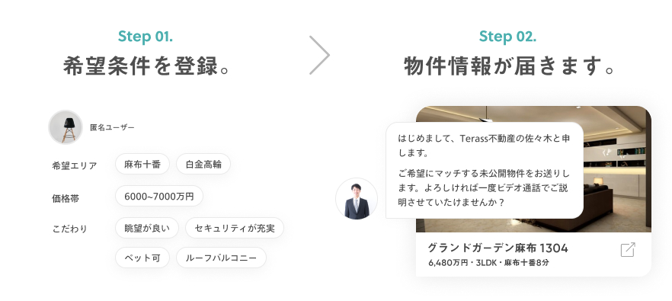Viewport: 672px width, 301px height.
Task: Toggle the ペット可 preference tag
Action: click(142, 258)
